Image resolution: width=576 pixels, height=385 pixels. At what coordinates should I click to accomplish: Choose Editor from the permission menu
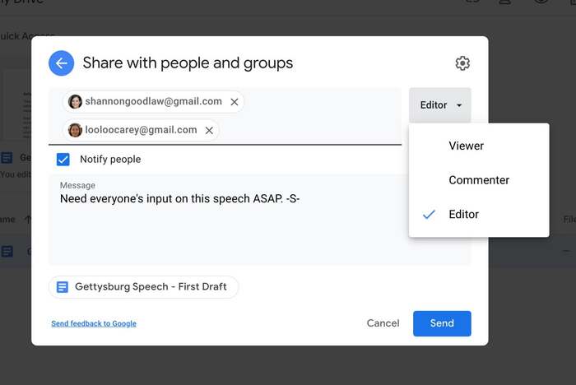pyautogui.click(x=463, y=214)
